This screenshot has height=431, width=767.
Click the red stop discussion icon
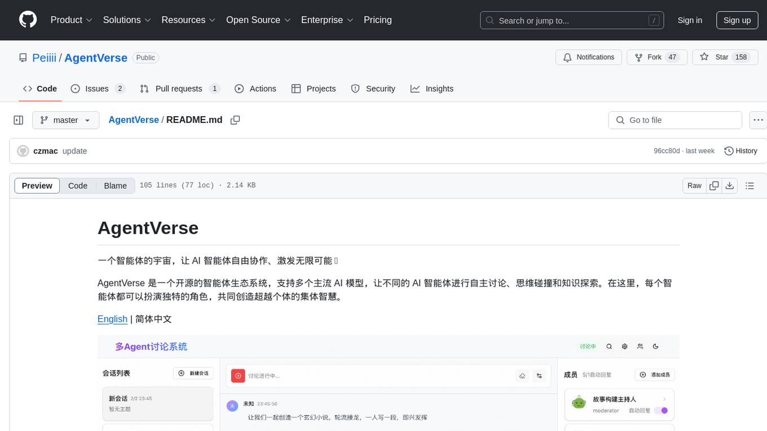pos(238,376)
